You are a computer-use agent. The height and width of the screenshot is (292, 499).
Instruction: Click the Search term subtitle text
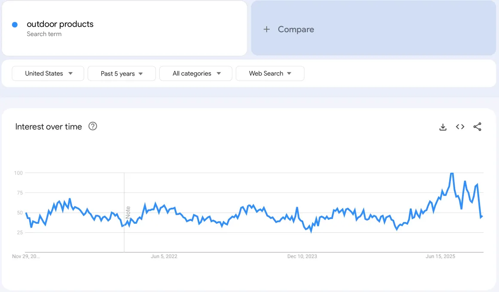pyautogui.click(x=44, y=34)
